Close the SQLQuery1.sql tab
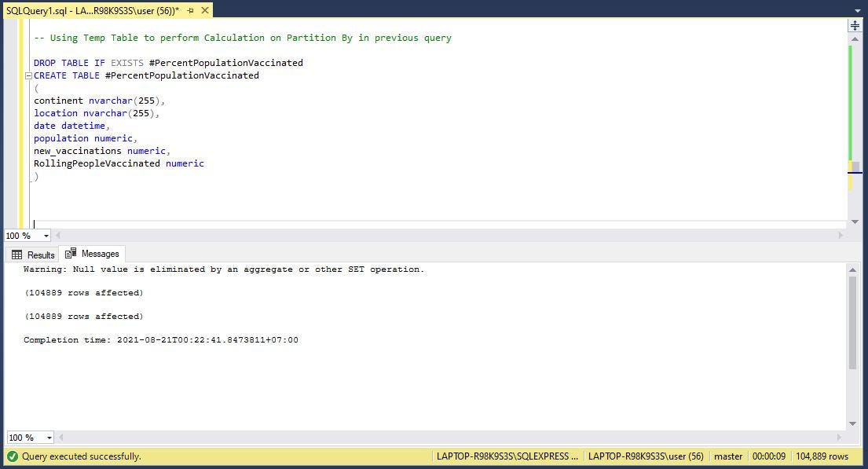Screen dimensions: 868x469 (x=205, y=10)
